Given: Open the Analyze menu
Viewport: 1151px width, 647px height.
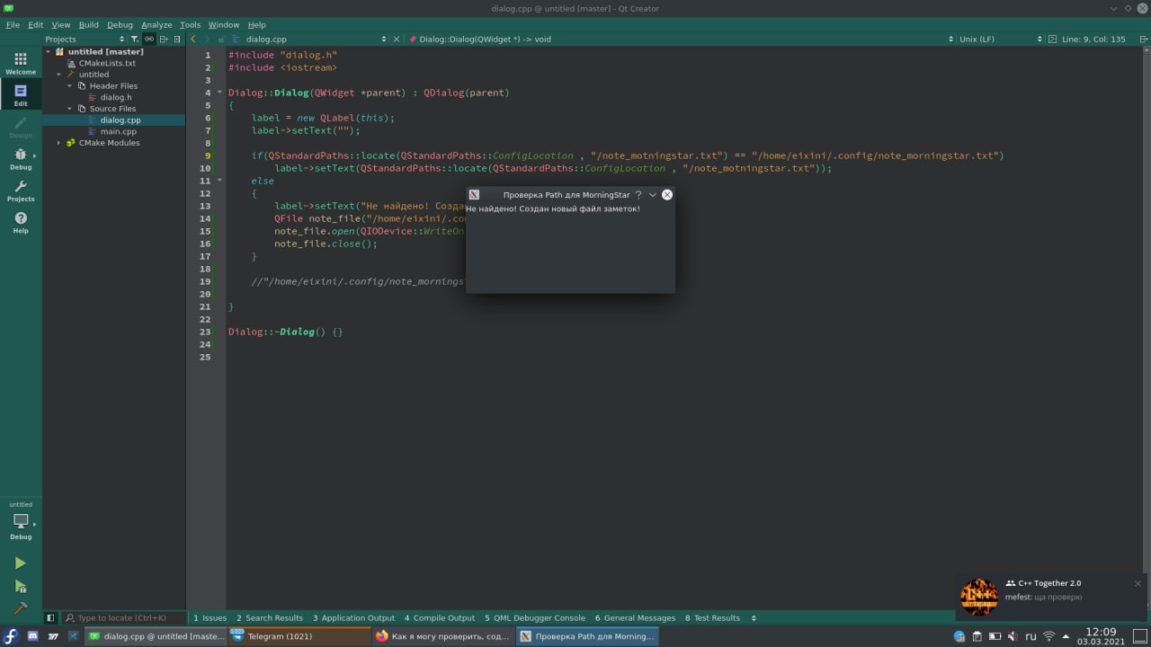Looking at the screenshot, I should (156, 25).
